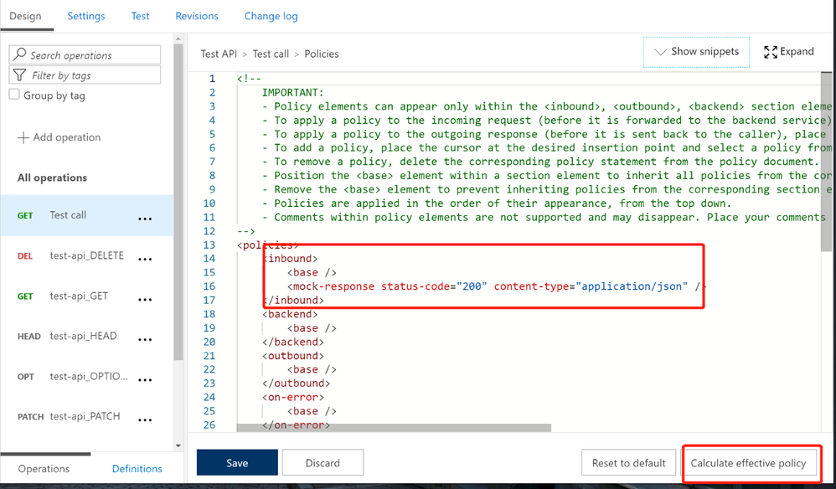
Task: Switch to the Settings tab
Action: [x=86, y=16]
